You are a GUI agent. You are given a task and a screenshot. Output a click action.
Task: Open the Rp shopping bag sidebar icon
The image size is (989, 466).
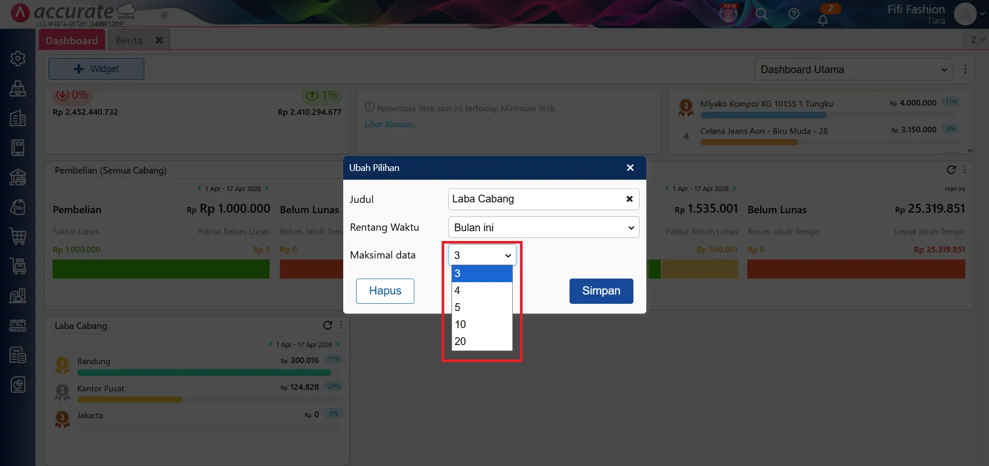[18, 207]
